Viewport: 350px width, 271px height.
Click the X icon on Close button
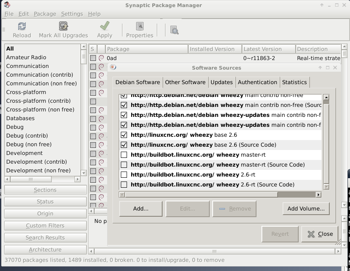tap(311, 234)
